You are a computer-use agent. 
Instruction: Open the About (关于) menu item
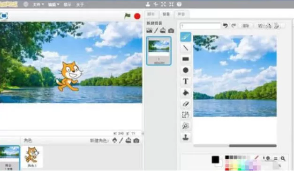(x=80, y=5)
